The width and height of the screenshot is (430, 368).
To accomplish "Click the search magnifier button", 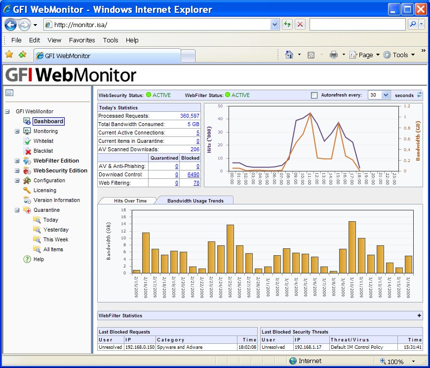I will pyautogui.click(x=413, y=24).
